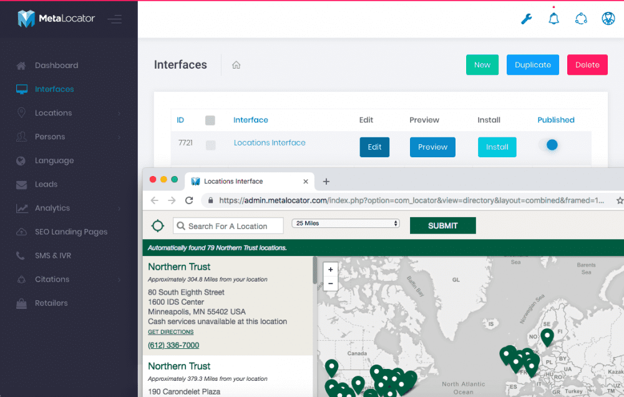Click the Leads envelope icon
Viewport: 624px width, 397px height.
pos(21,185)
